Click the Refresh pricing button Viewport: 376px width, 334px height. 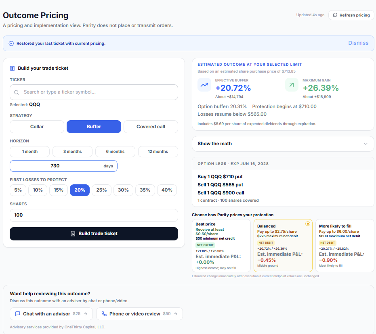tap(351, 15)
